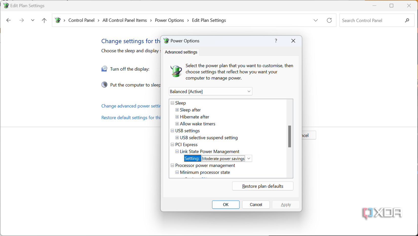Navigate to Power Options breadcrumb
418x236 pixels.
pos(169,20)
